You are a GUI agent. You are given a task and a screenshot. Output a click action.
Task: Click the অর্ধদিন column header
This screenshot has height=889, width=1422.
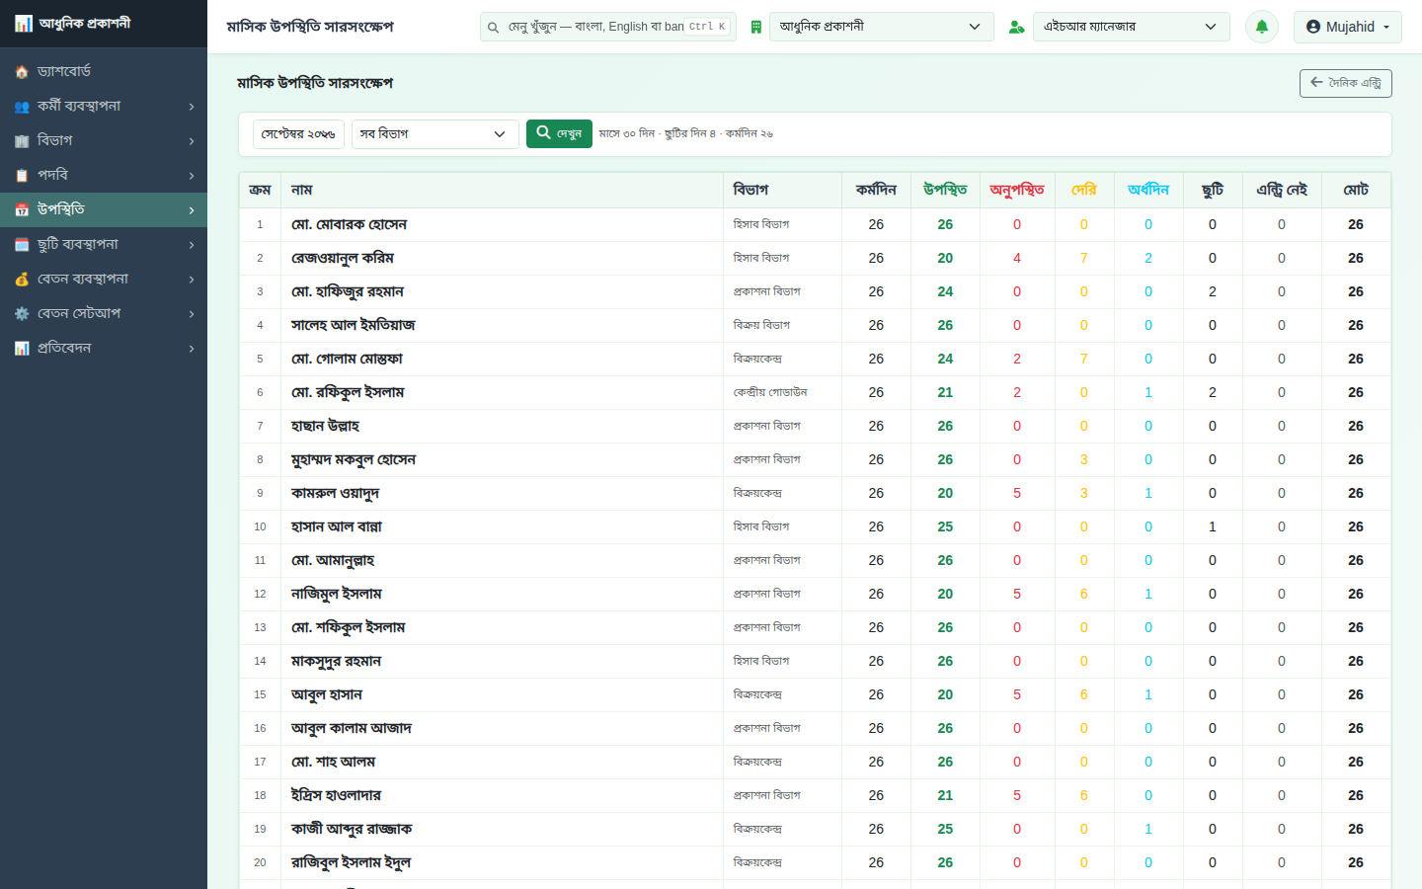[x=1148, y=190]
